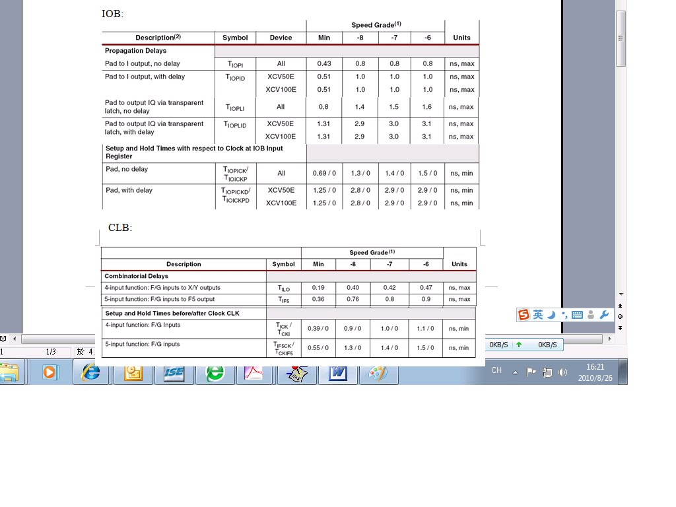
Task: Click the CH language indicator in tray
Action: click(496, 371)
